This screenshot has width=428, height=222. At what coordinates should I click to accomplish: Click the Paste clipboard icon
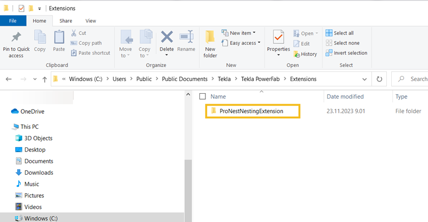[59, 38]
